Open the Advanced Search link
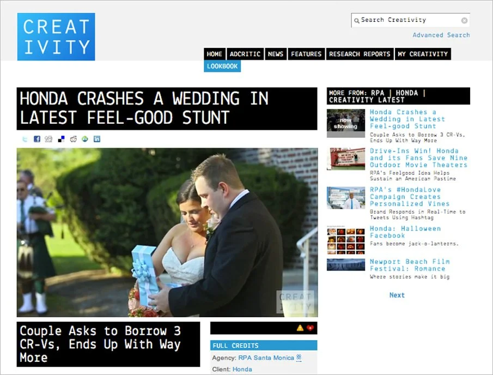This screenshot has width=493, height=375. 441,35
